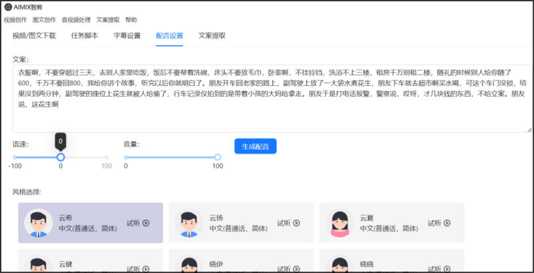Click the 语速 speed slider handle
The height and width of the screenshot is (273, 534).
(x=61, y=157)
